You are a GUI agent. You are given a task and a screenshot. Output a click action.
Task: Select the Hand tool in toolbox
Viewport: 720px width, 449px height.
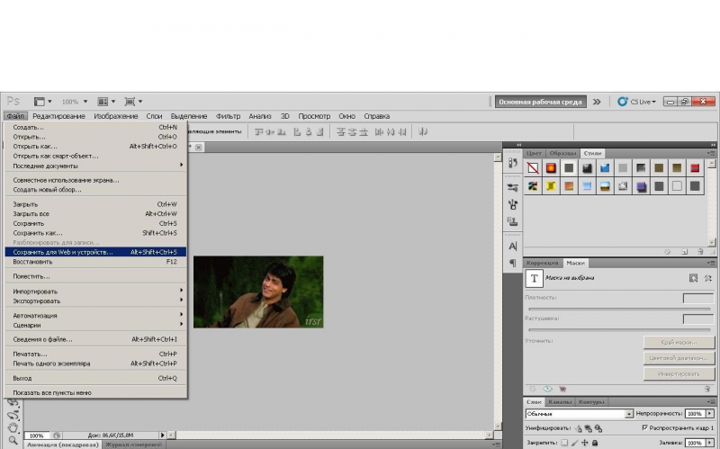coord(13,427)
